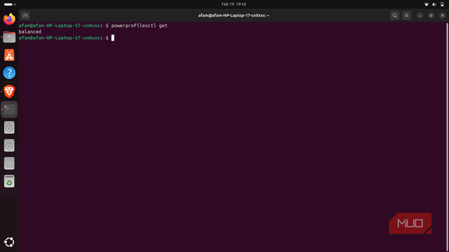This screenshot has height=252, width=449.
Task: Open the SSD drive dock icon
Action: pos(9,163)
